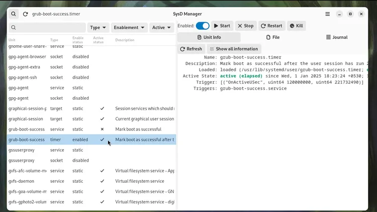Switch to the File tab
Screen dimensions: 377x212
click(x=273, y=37)
